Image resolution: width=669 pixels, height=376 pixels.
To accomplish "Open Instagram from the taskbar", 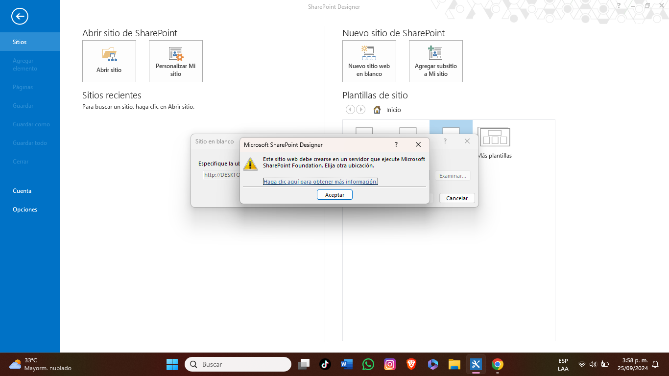I will tap(390, 364).
